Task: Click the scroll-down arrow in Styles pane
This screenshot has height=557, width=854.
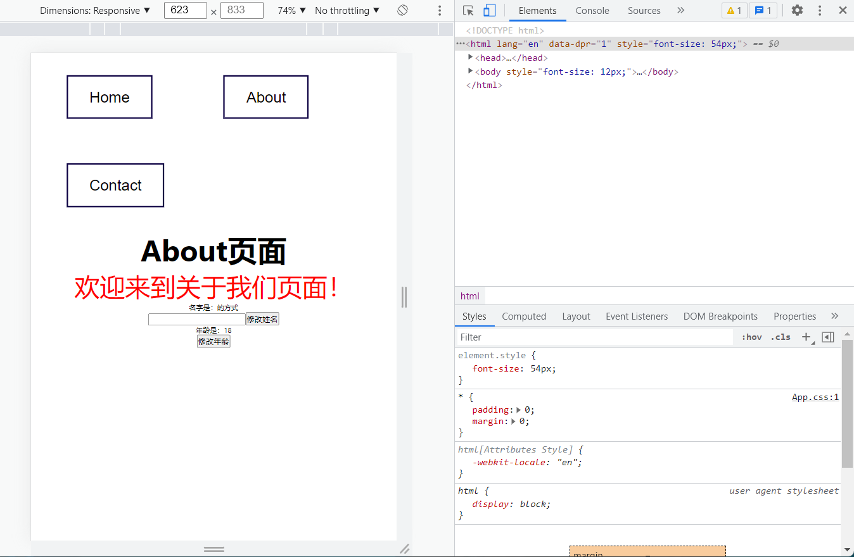Action: tap(847, 549)
